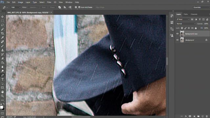210x118 pixels.
Task: Toggle Quick Mask mode
Action: (2, 113)
